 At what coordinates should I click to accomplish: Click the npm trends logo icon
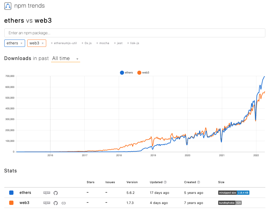pos(8,6)
